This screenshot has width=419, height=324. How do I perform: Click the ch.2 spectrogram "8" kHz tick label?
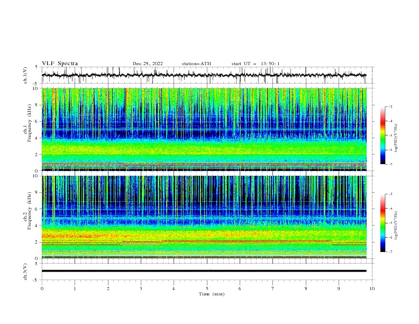[x=37, y=193]
